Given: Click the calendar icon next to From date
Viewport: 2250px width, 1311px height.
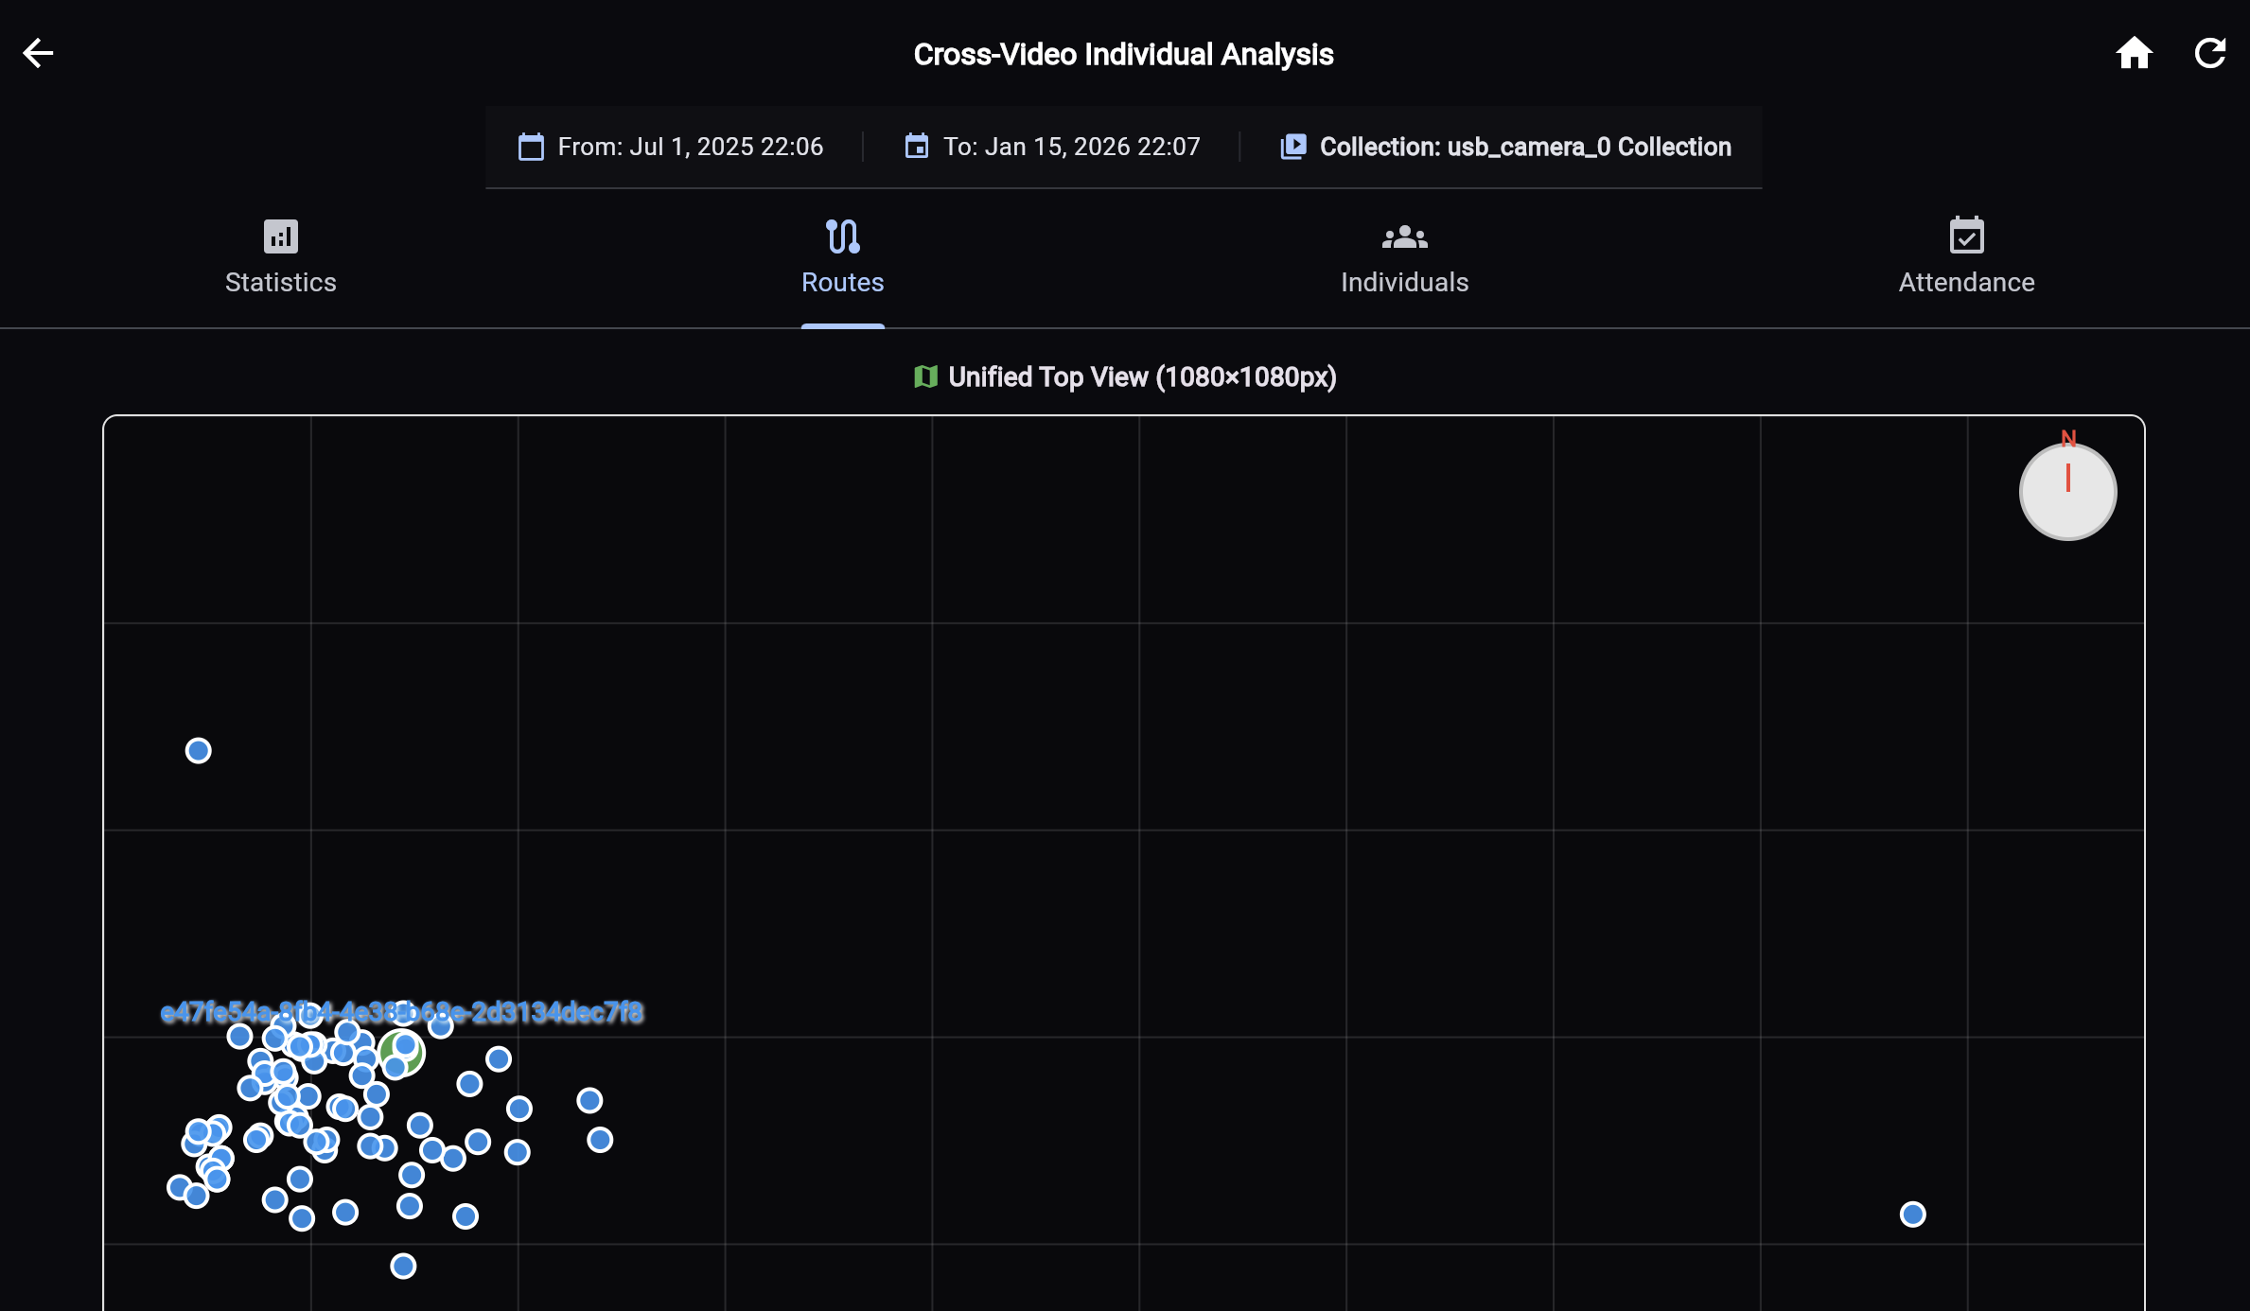Looking at the screenshot, I should tap(530, 147).
